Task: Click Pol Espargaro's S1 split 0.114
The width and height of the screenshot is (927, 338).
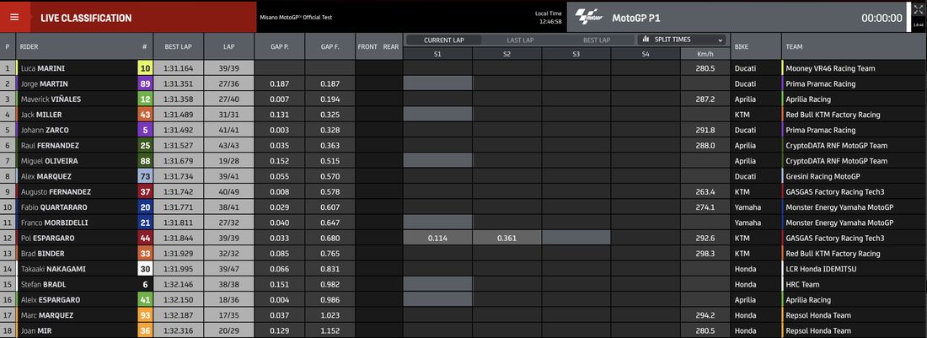Action: point(437,239)
